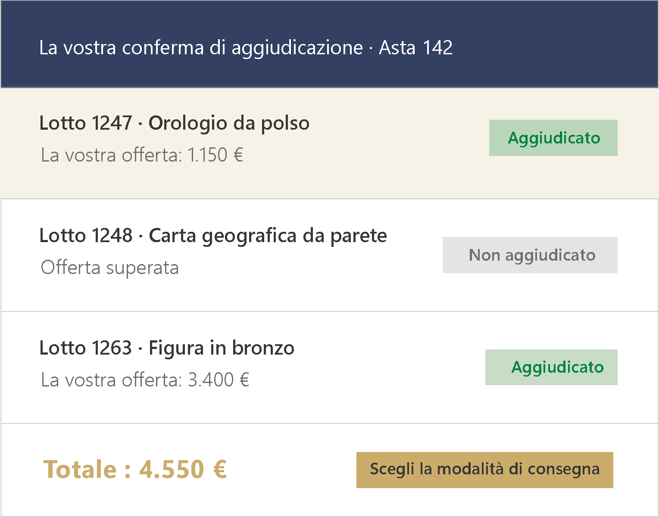Click 'La vostra offerta' label under Lotto 1263
This screenshot has width=659, height=517.
tap(111, 380)
